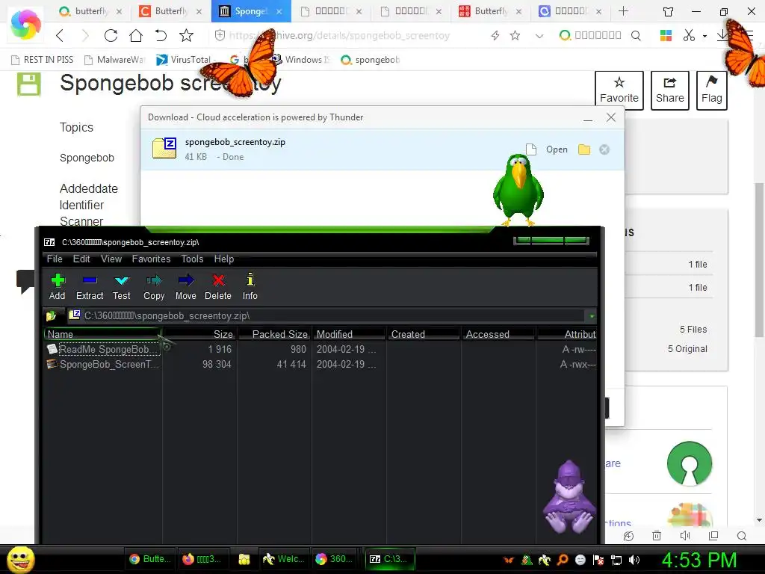This screenshot has height=574, width=765.
Task: Click the lightning speed-mode icon in address bar
Action: pos(495,35)
